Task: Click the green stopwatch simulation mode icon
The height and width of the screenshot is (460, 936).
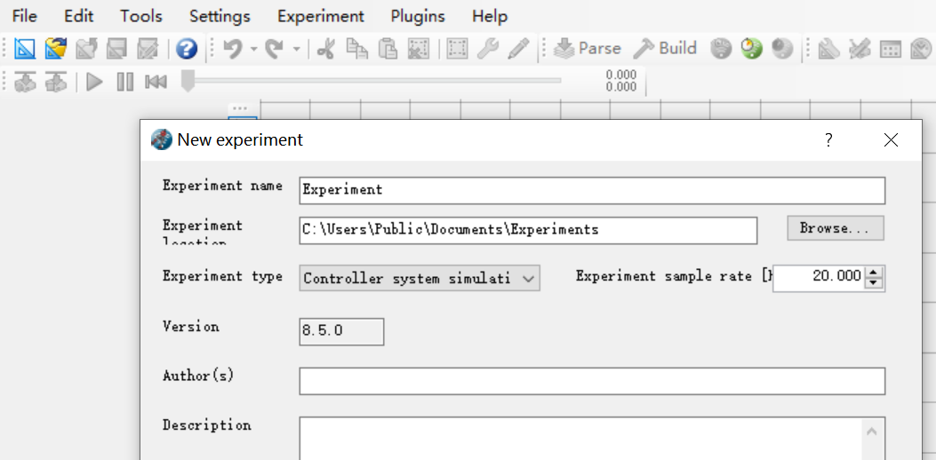Action: 752,48
